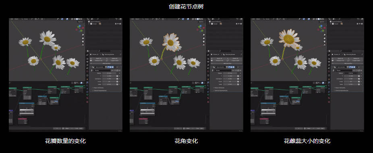Click the pan hand icon in right screenshot viewport
The width and height of the screenshot is (373, 153).
pos(325,38)
